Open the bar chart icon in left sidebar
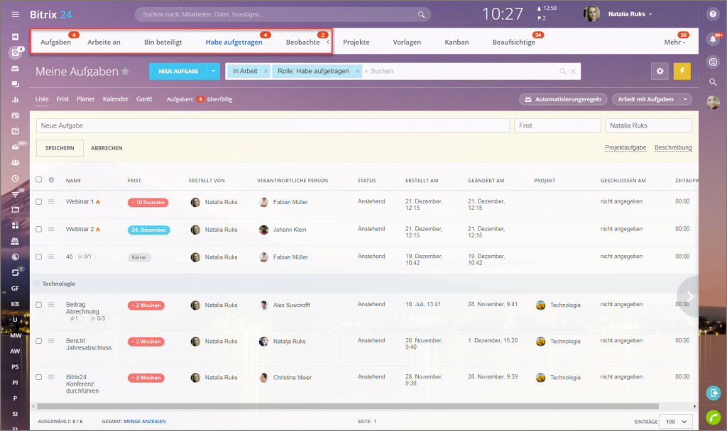 coord(16,99)
